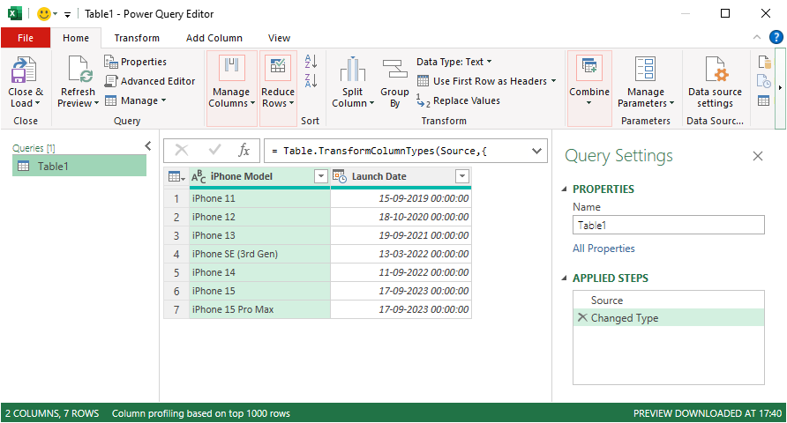787x423 pixels.
Task: Open Data Type: Text dropdown
Action: [453, 62]
